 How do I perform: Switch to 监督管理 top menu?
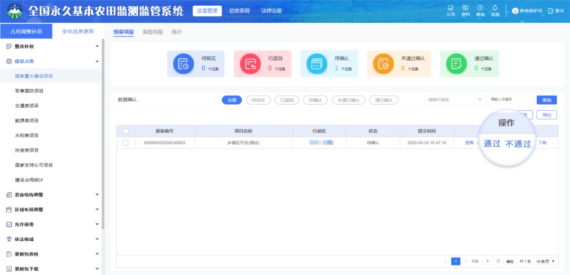tap(207, 11)
